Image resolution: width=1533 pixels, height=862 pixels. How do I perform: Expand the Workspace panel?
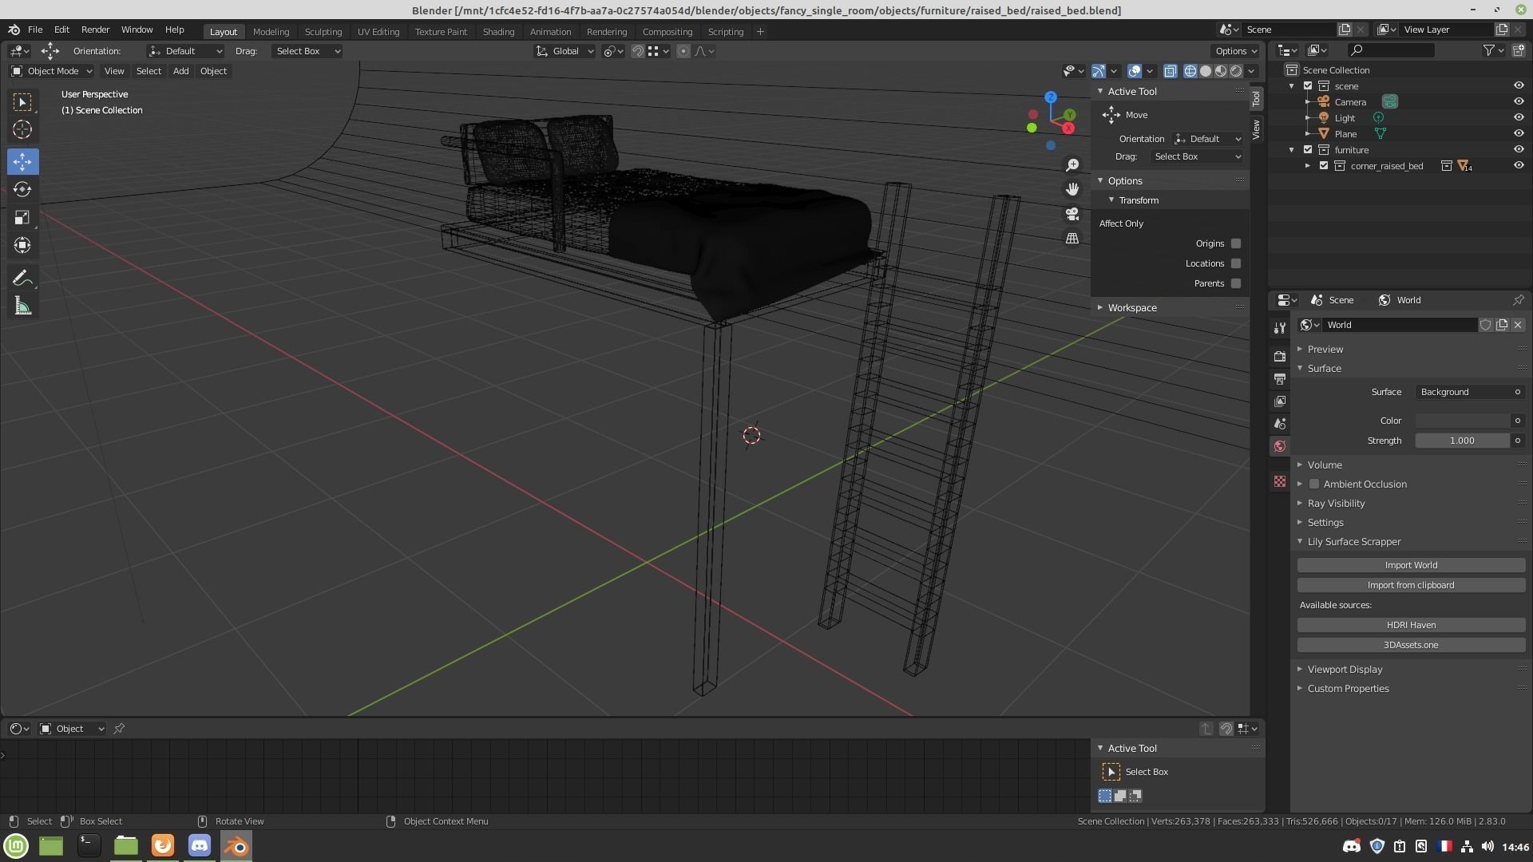(1132, 308)
